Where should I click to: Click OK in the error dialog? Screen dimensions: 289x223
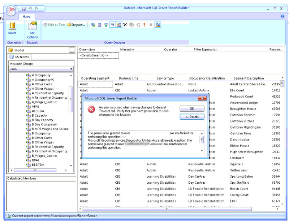click(x=192, y=109)
